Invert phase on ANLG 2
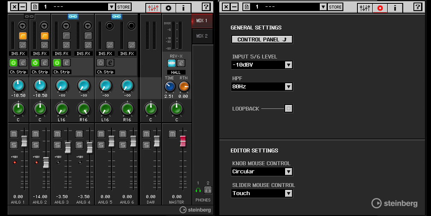 [x=44, y=45]
